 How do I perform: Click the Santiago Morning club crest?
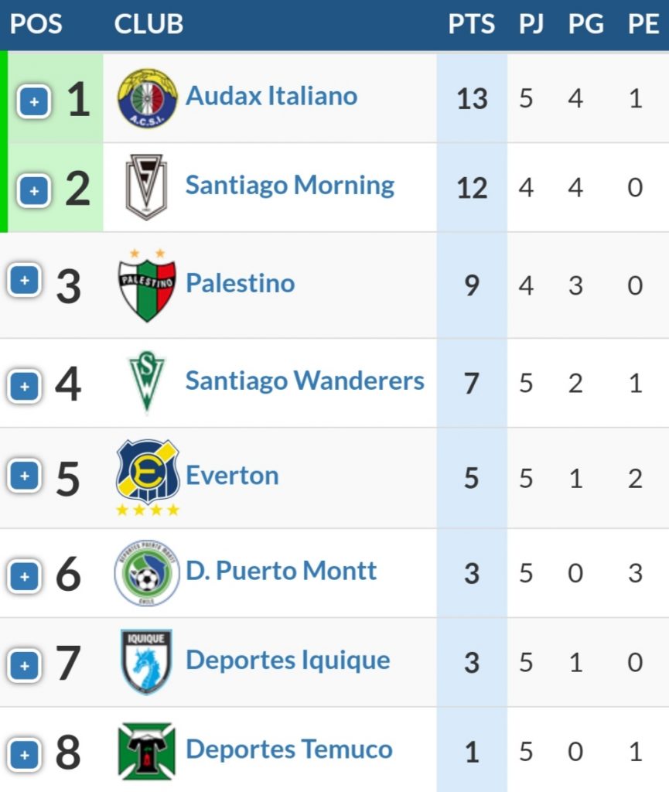[146, 187]
